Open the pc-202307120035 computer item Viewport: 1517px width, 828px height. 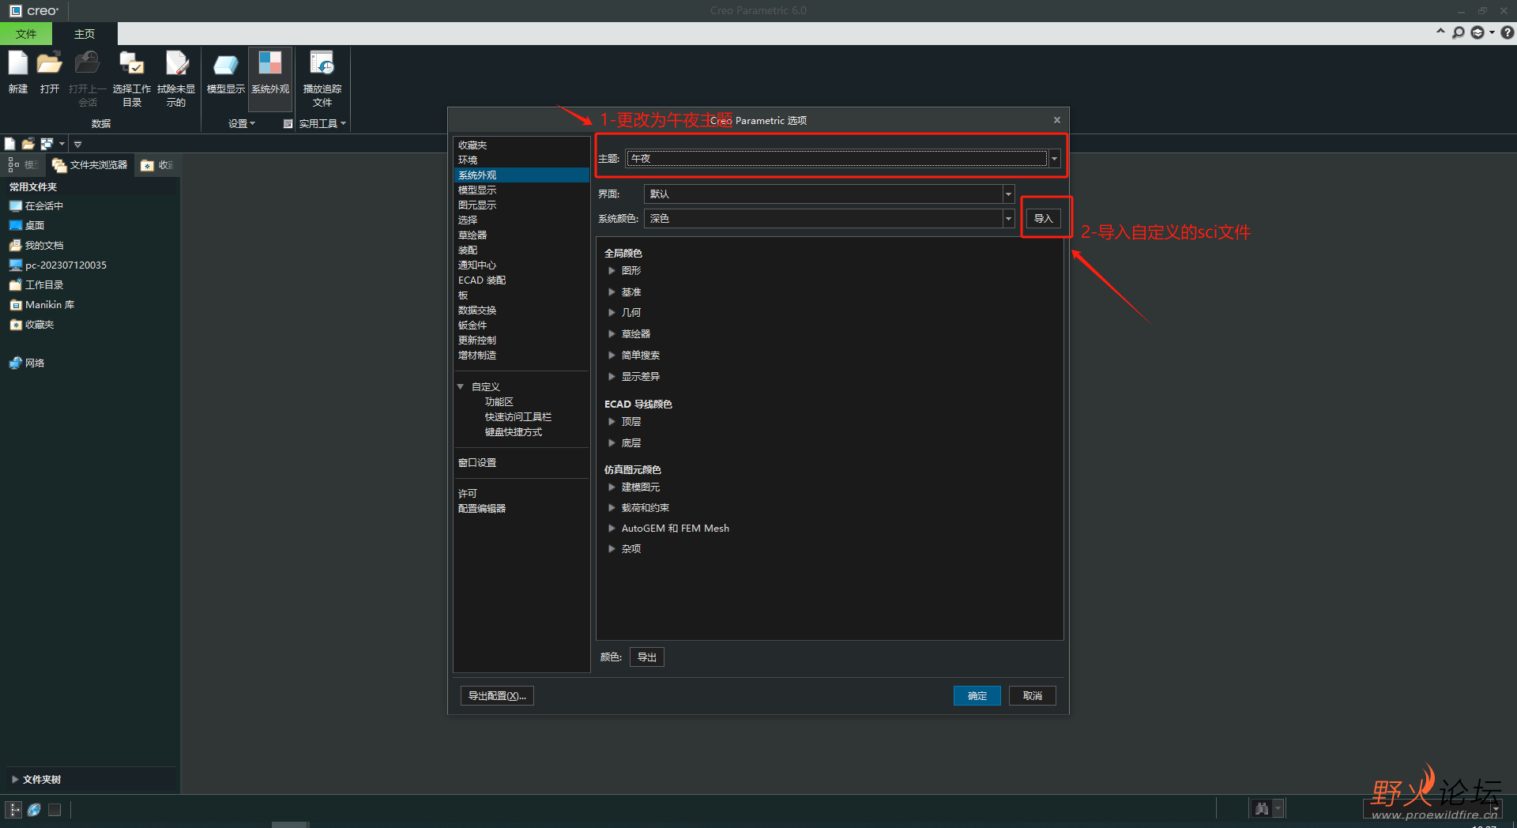pyautogui.click(x=58, y=265)
